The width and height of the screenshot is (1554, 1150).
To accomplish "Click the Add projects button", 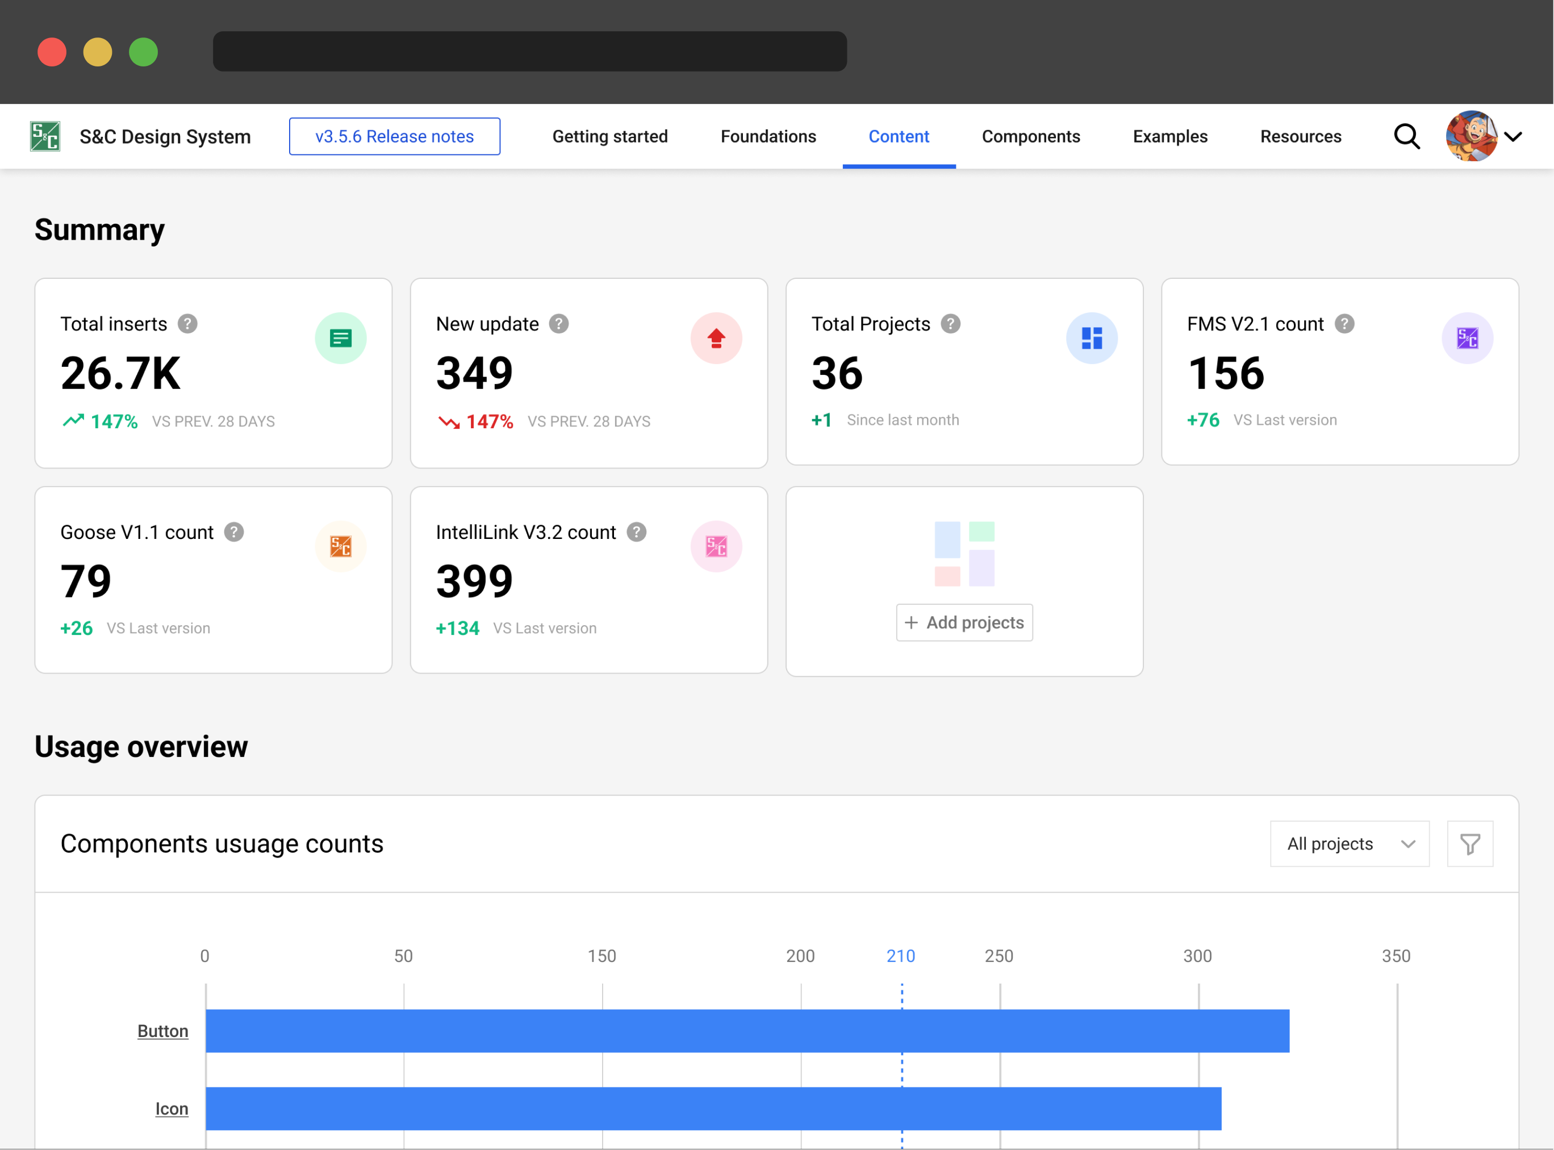I will tap(964, 622).
